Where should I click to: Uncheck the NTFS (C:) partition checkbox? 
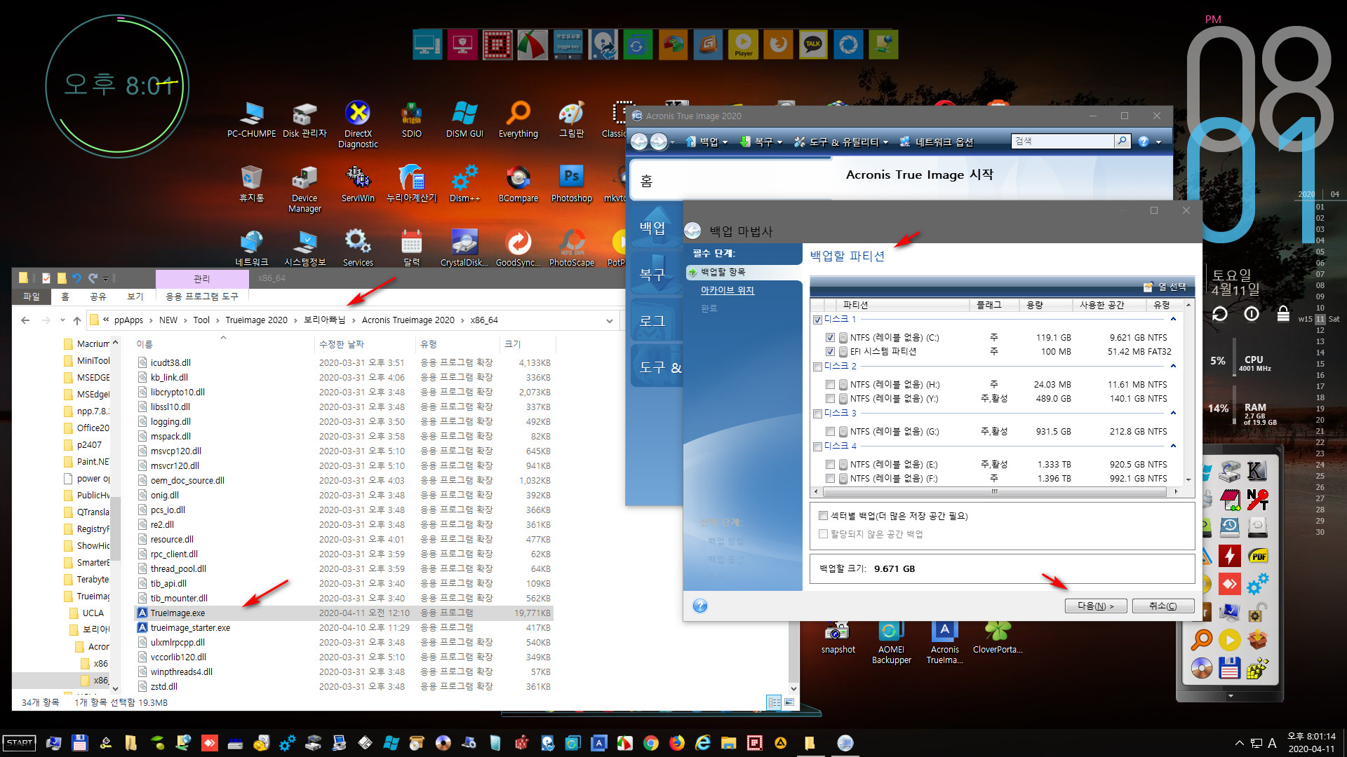(830, 338)
